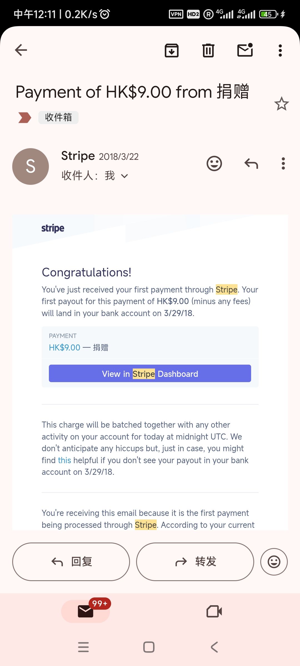Open the top overflow menu

pos(280,51)
